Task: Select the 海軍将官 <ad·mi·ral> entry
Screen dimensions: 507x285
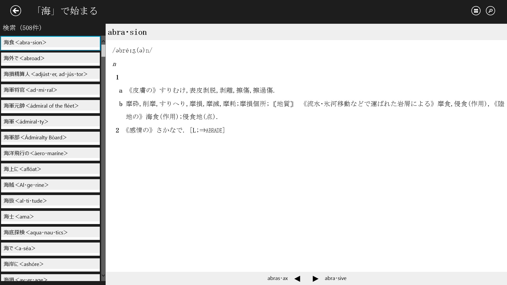Action: coord(50,90)
